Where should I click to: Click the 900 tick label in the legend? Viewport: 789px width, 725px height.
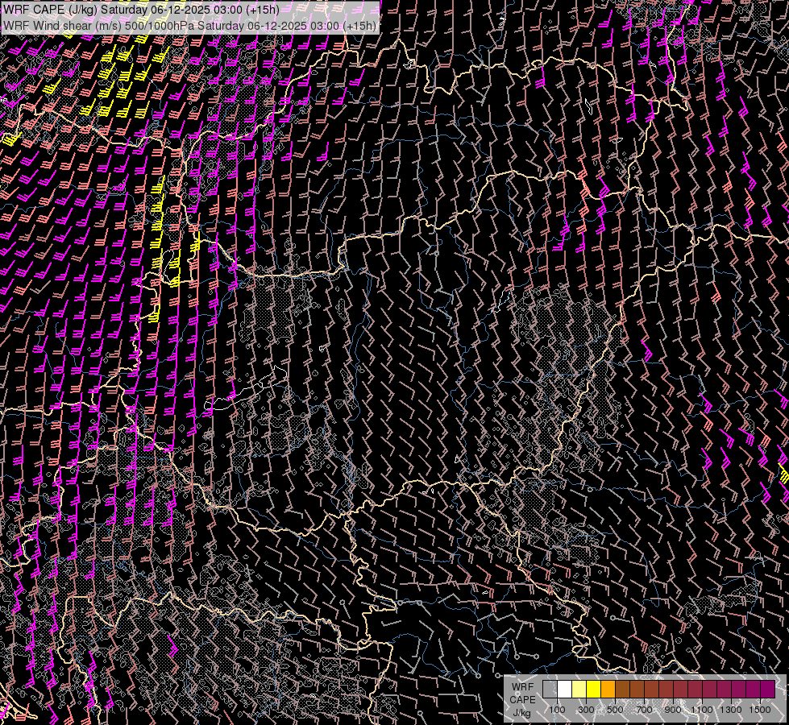click(x=673, y=710)
